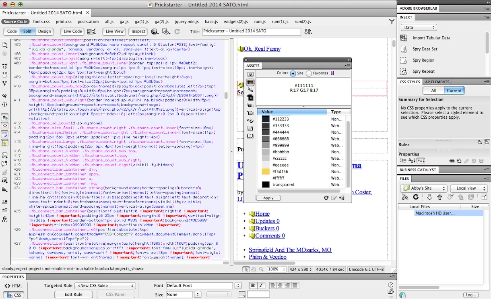The image size is (491, 299).
Task: Select the Site colors radio button
Action: coord(293,74)
